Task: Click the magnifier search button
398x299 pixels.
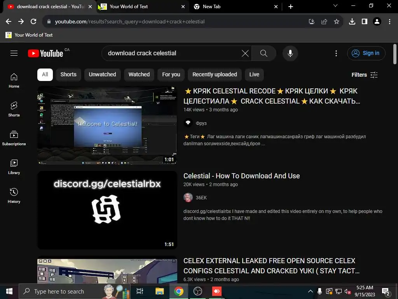Action: [x=264, y=53]
